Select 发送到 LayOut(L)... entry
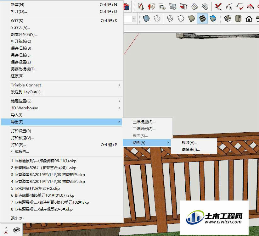 click(62, 92)
